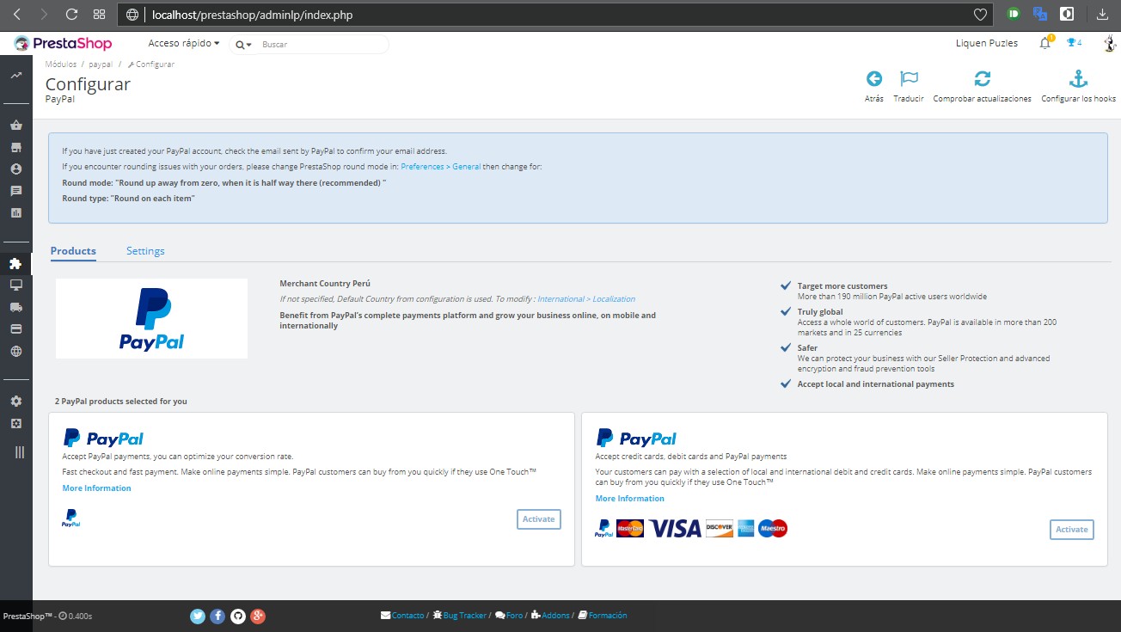Open the Stats bar chart icon in sidebar
This screenshot has height=632, width=1121.
point(16,212)
